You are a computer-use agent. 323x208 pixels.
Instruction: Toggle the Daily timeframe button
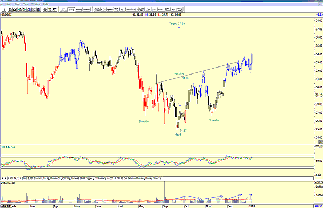coord(71,9)
